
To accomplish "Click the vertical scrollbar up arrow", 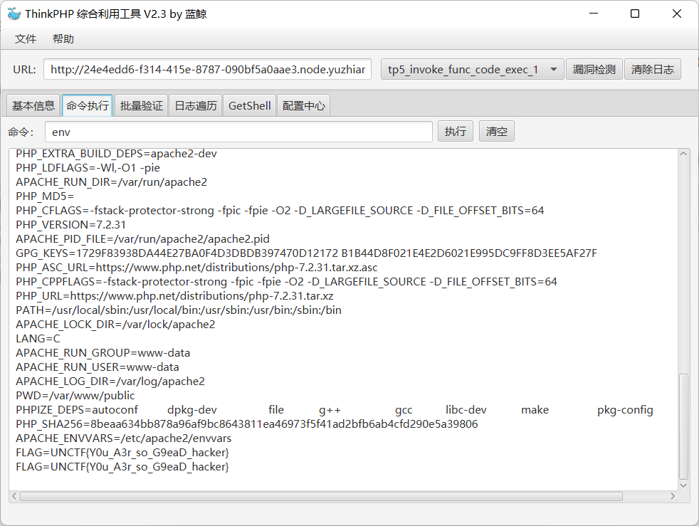I will point(683,154).
